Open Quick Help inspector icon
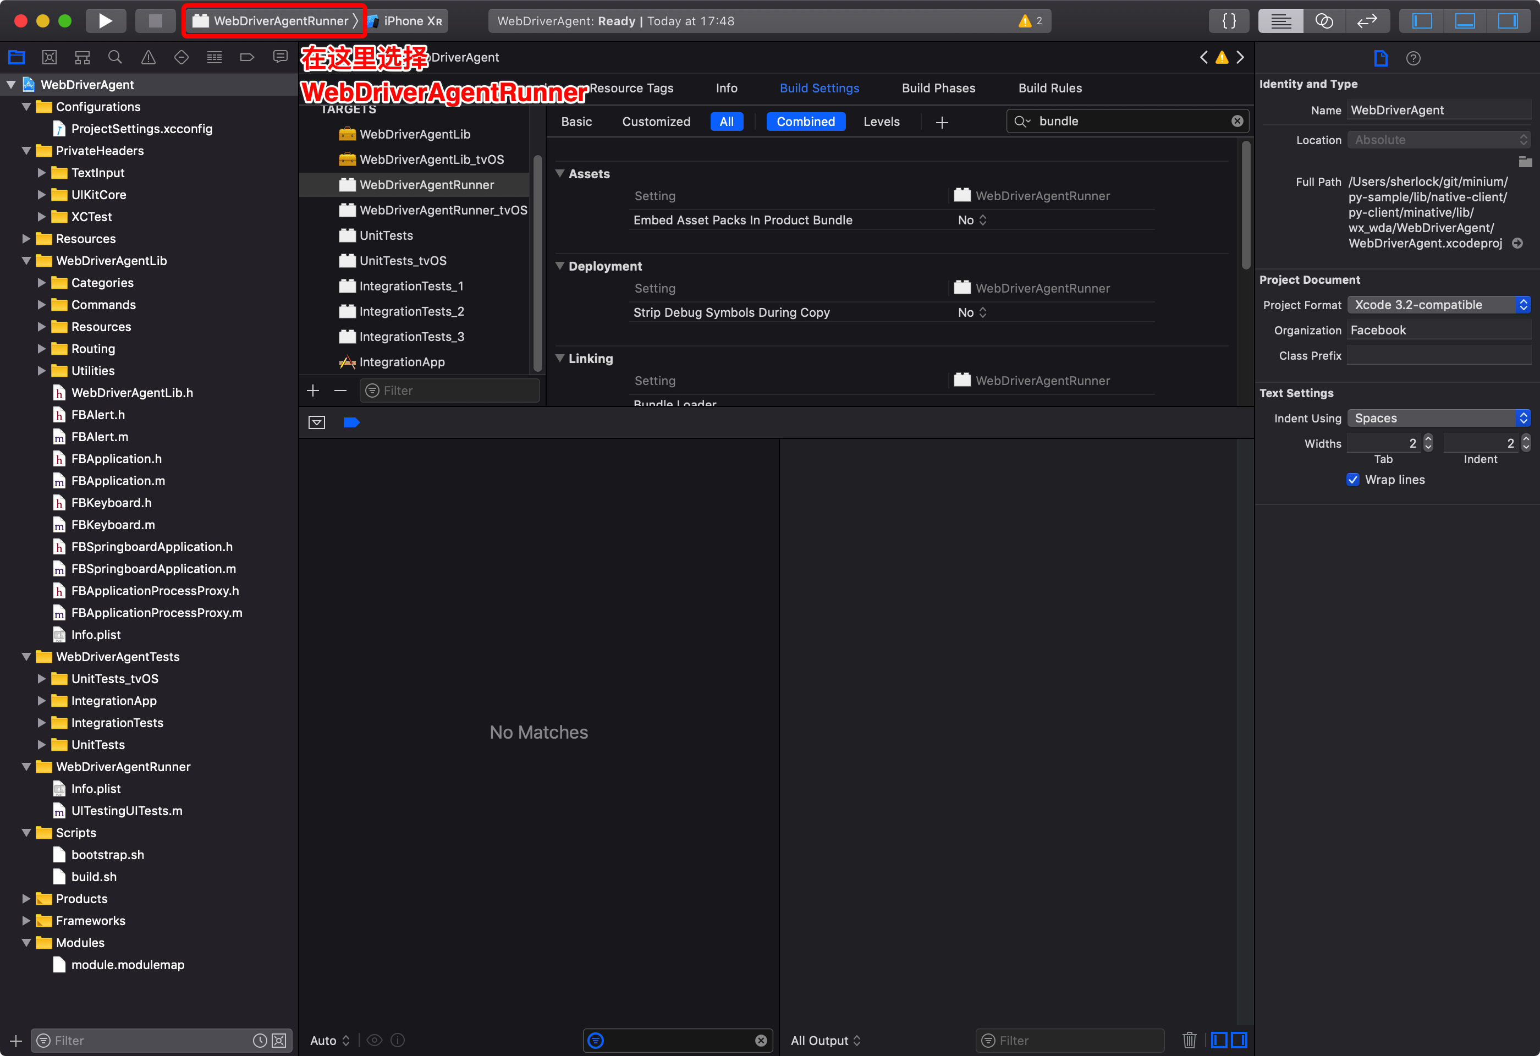Screen dimensions: 1540x1056 click(x=1413, y=58)
